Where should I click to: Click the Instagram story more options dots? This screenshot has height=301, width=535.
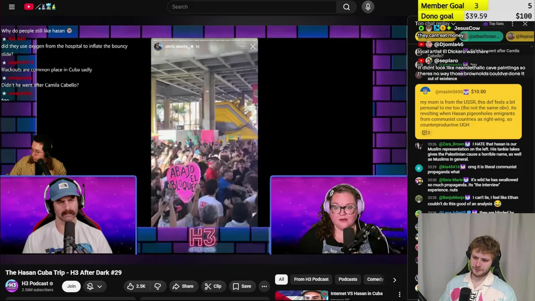[x=243, y=46]
